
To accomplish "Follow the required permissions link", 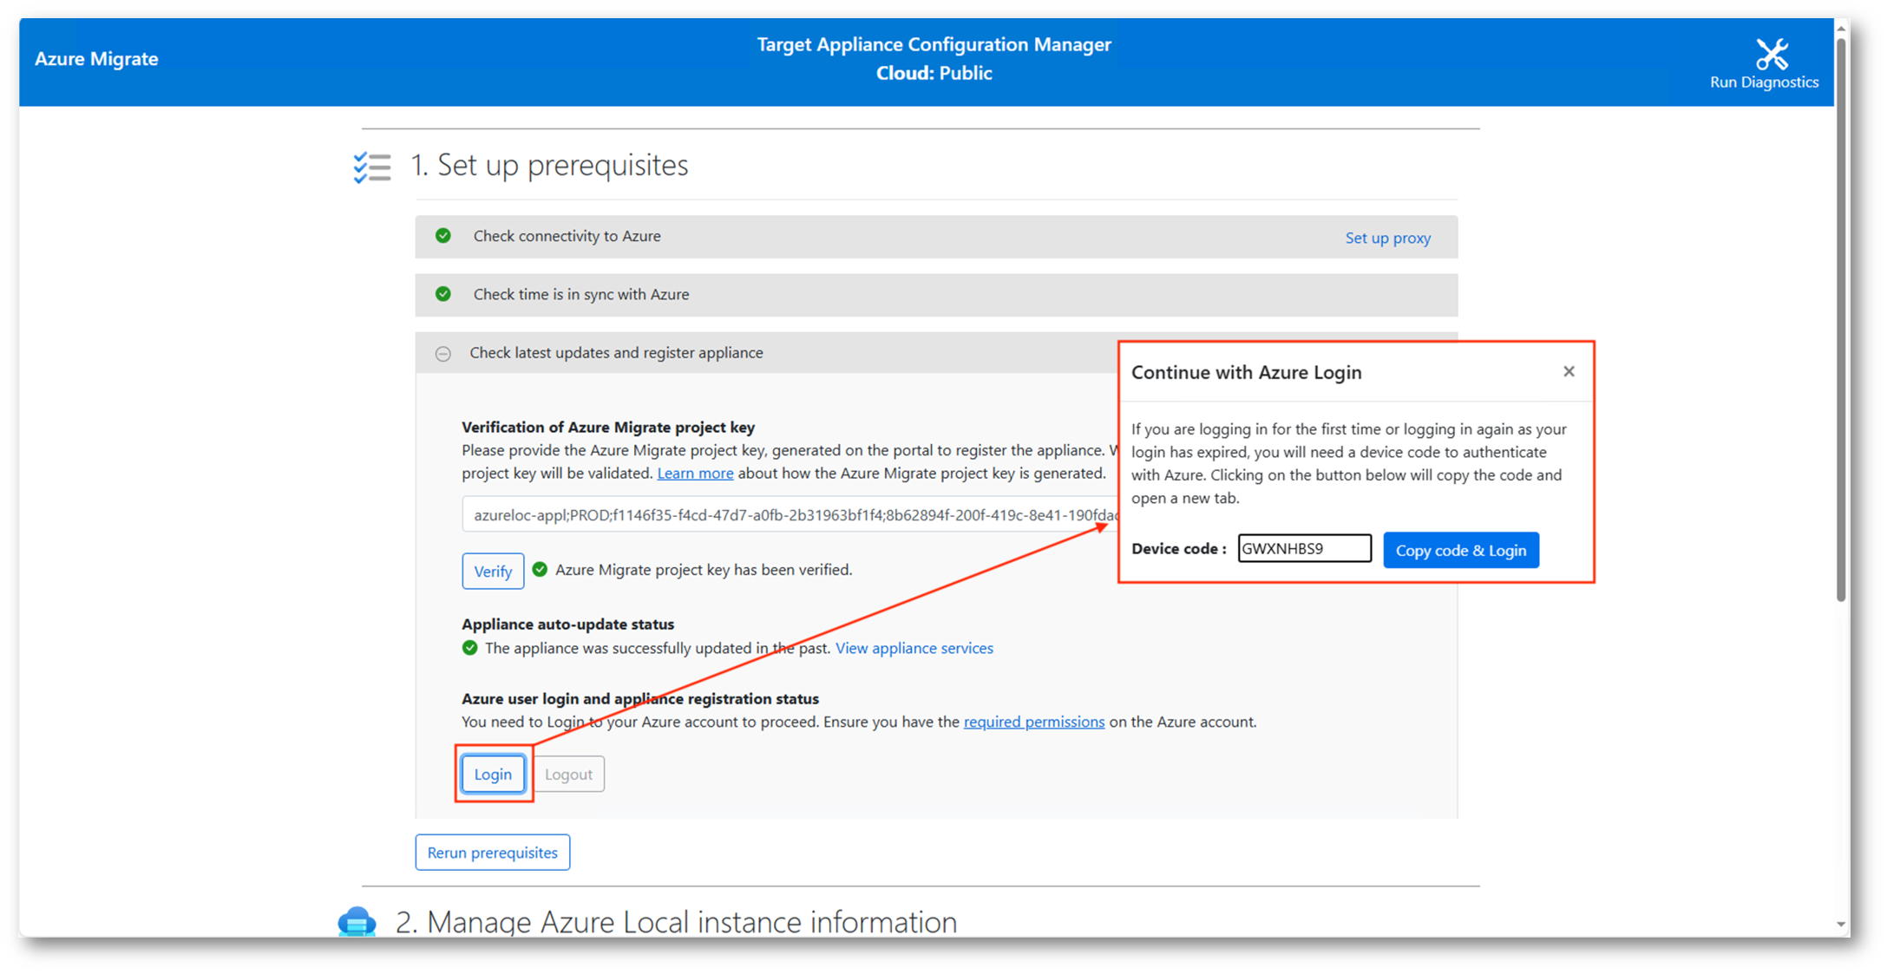I will click(x=1033, y=722).
